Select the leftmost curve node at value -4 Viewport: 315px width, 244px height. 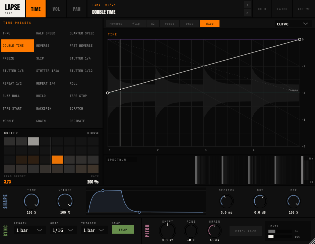(108, 93)
